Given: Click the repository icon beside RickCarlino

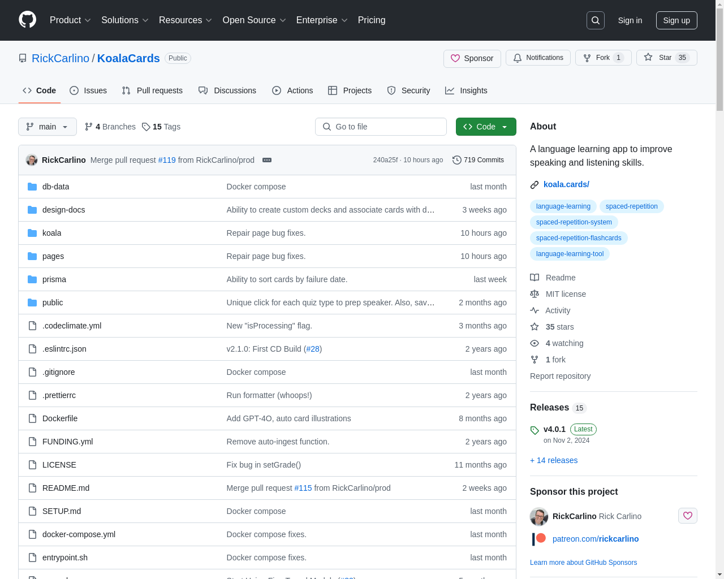Looking at the screenshot, I should point(23,58).
